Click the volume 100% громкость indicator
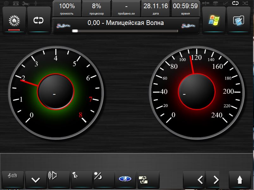The height and width of the screenshot is (190, 254). point(67,9)
